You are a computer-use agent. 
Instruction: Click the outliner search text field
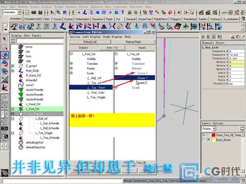point(40,41)
